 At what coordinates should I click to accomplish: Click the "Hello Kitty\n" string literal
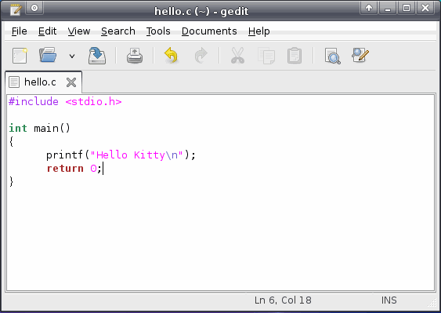coord(137,155)
